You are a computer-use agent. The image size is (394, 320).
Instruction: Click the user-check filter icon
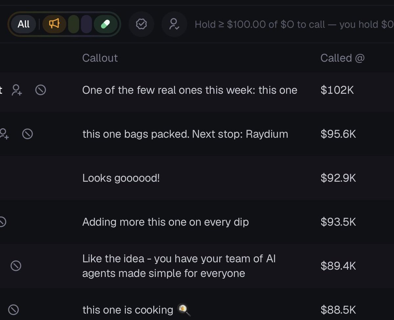(x=174, y=24)
